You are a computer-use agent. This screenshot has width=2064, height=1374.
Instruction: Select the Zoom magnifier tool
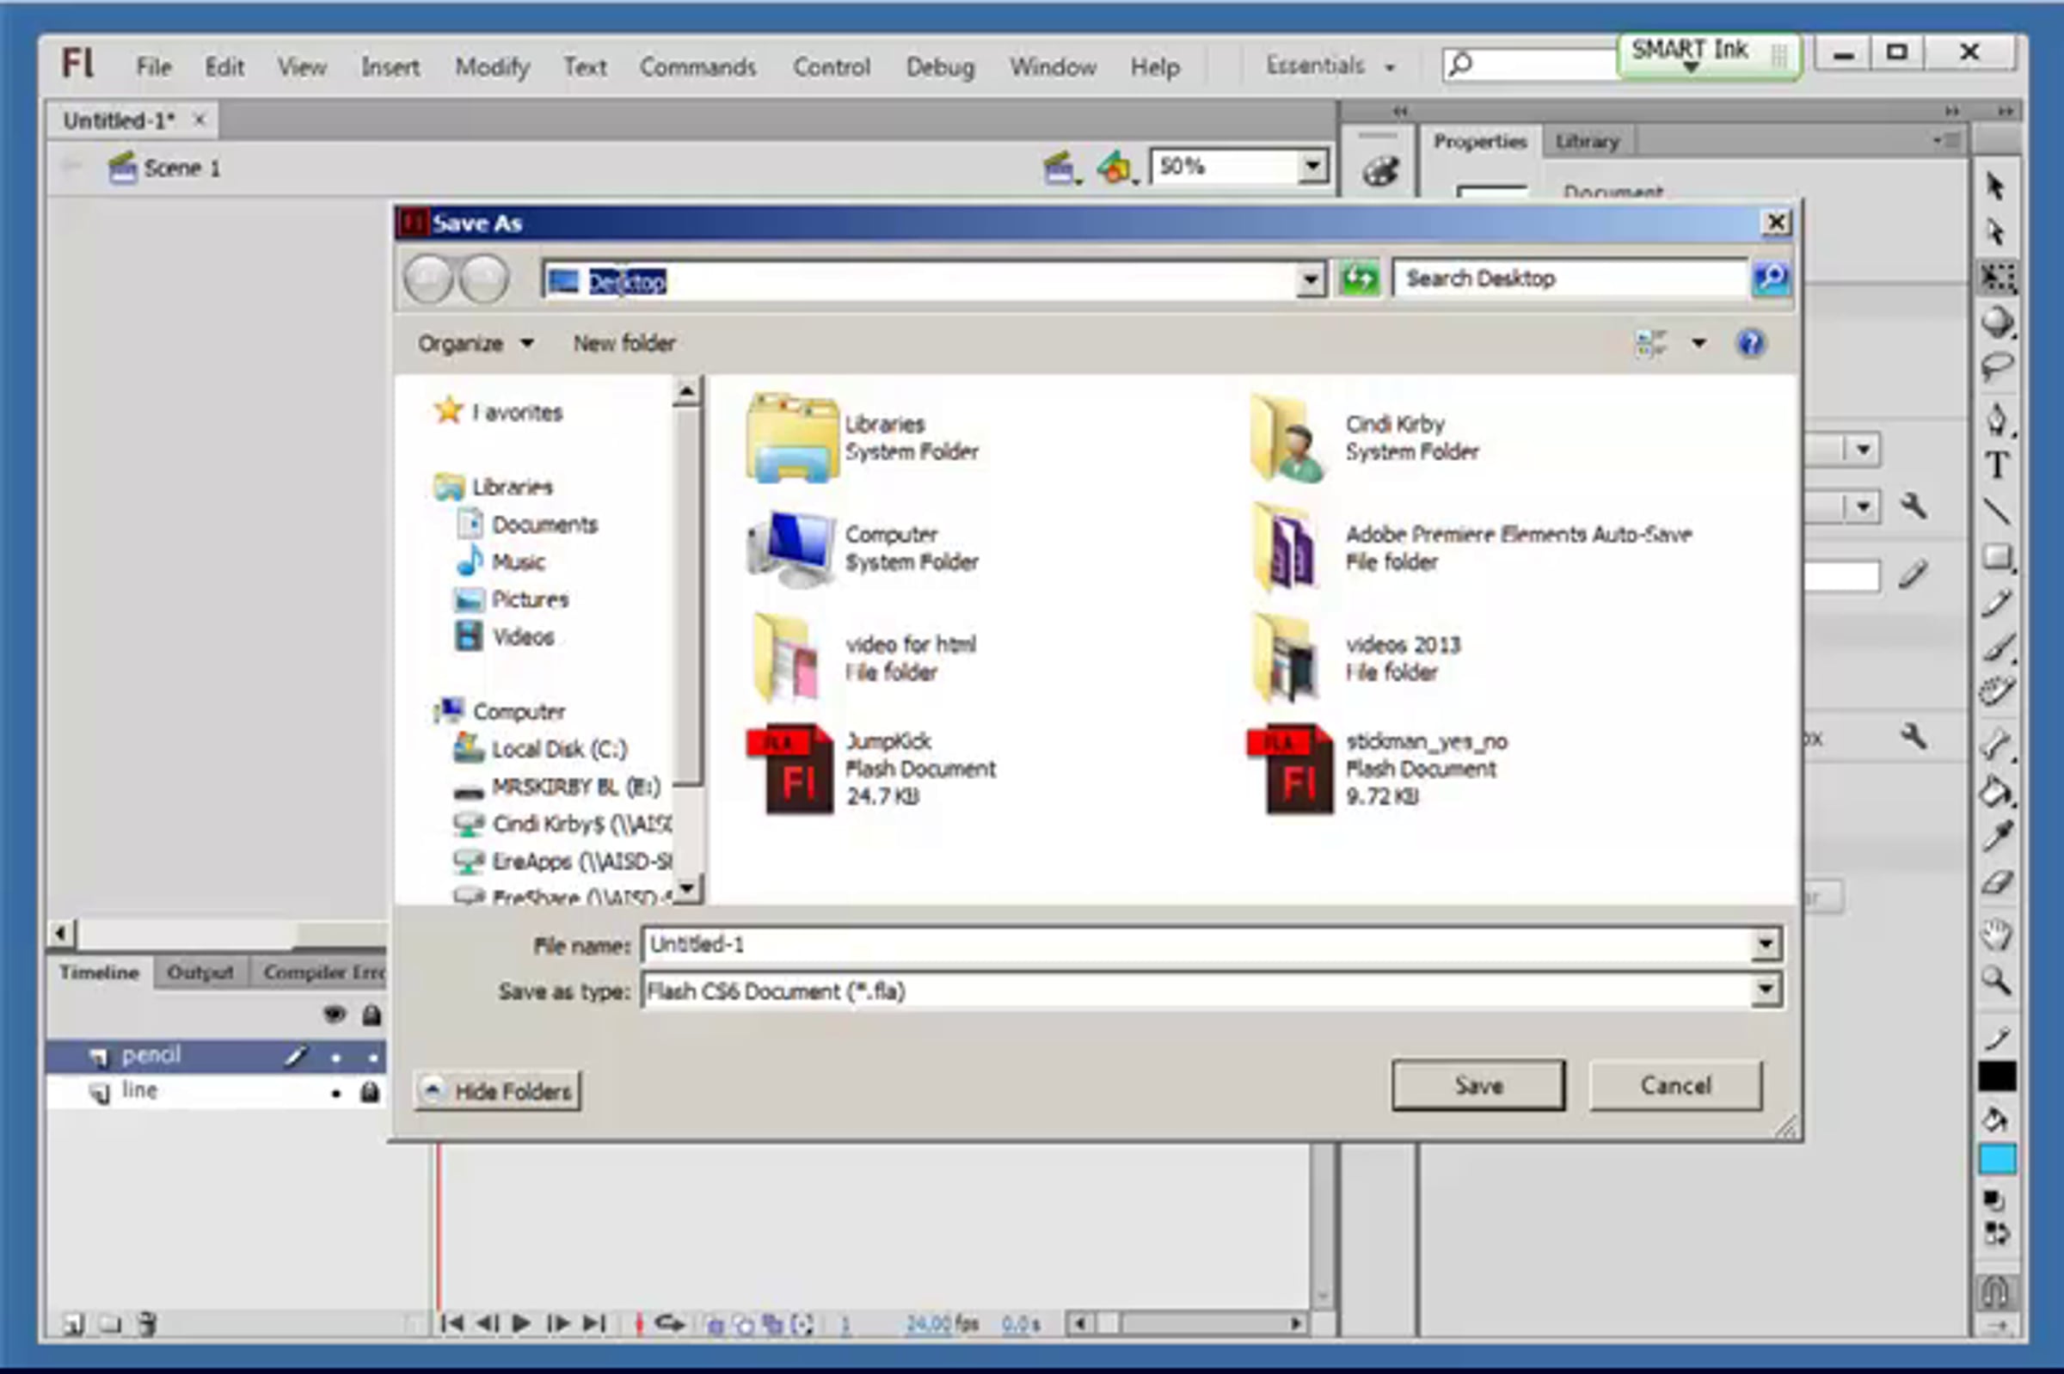tap(1997, 979)
